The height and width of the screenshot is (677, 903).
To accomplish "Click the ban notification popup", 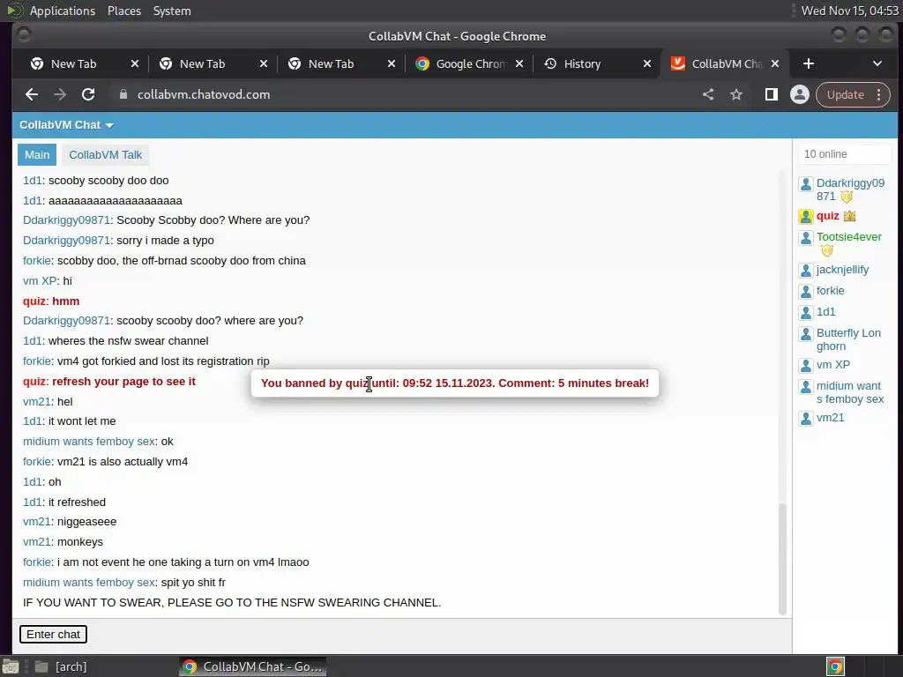I will tap(455, 383).
